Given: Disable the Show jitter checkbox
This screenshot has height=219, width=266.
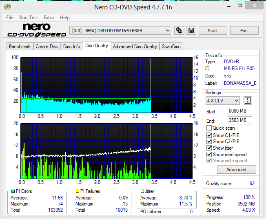Looking at the screenshot, I should tap(209, 148).
